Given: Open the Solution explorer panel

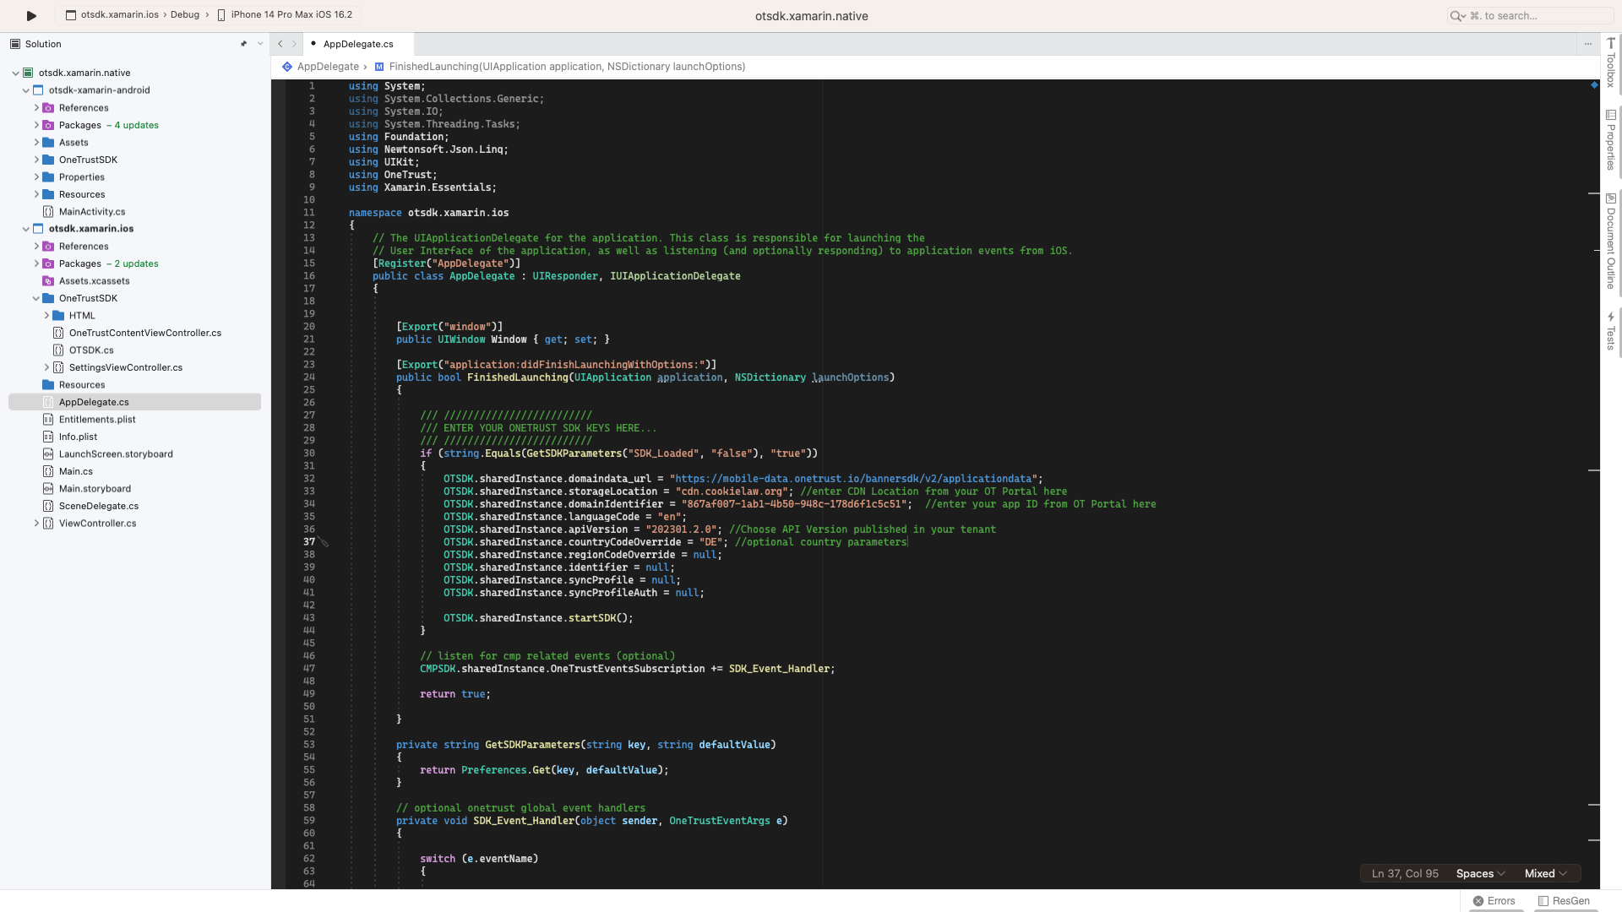Looking at the screenshot, I should click(x=42, y=42).
